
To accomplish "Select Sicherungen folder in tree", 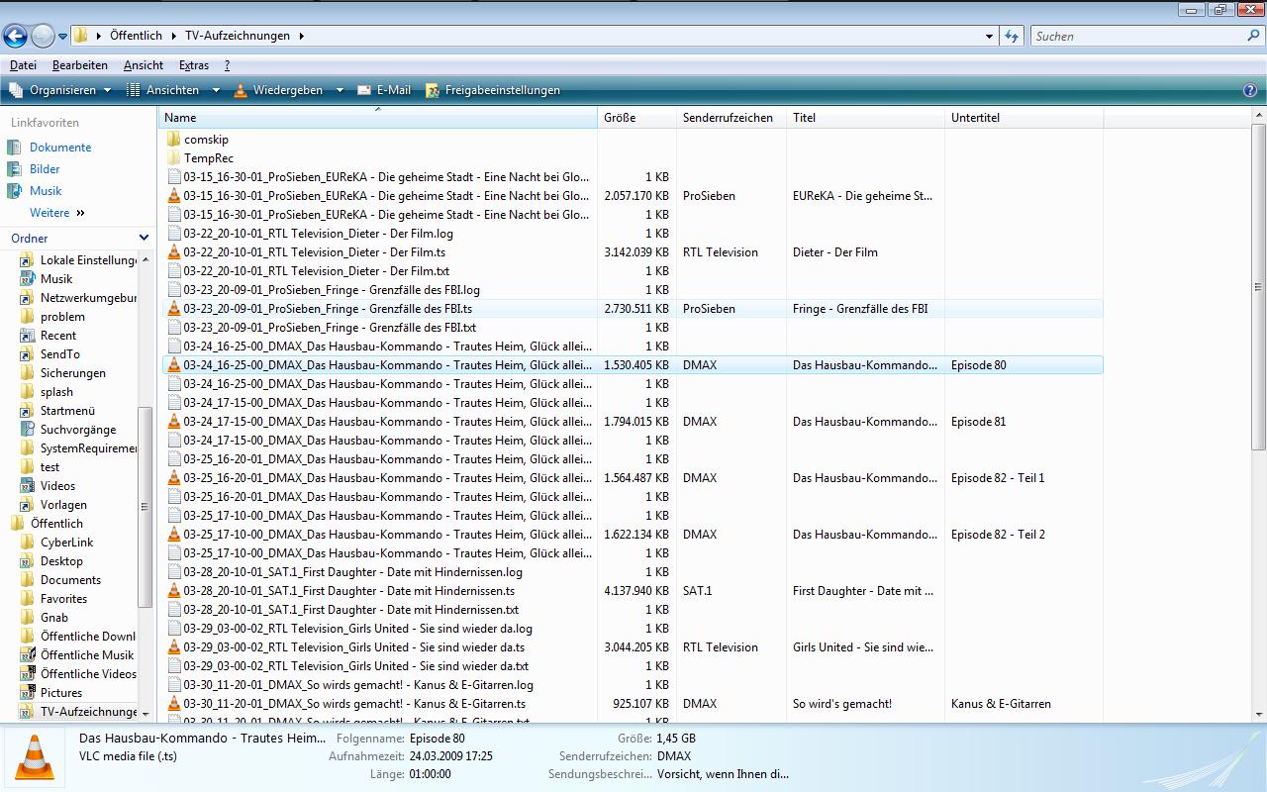I will (x=73, y=373).
